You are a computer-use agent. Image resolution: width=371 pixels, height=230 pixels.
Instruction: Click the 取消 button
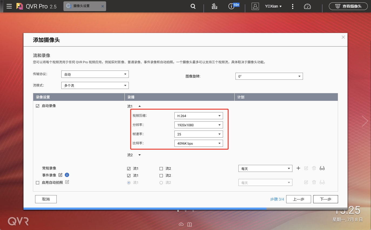46,199
